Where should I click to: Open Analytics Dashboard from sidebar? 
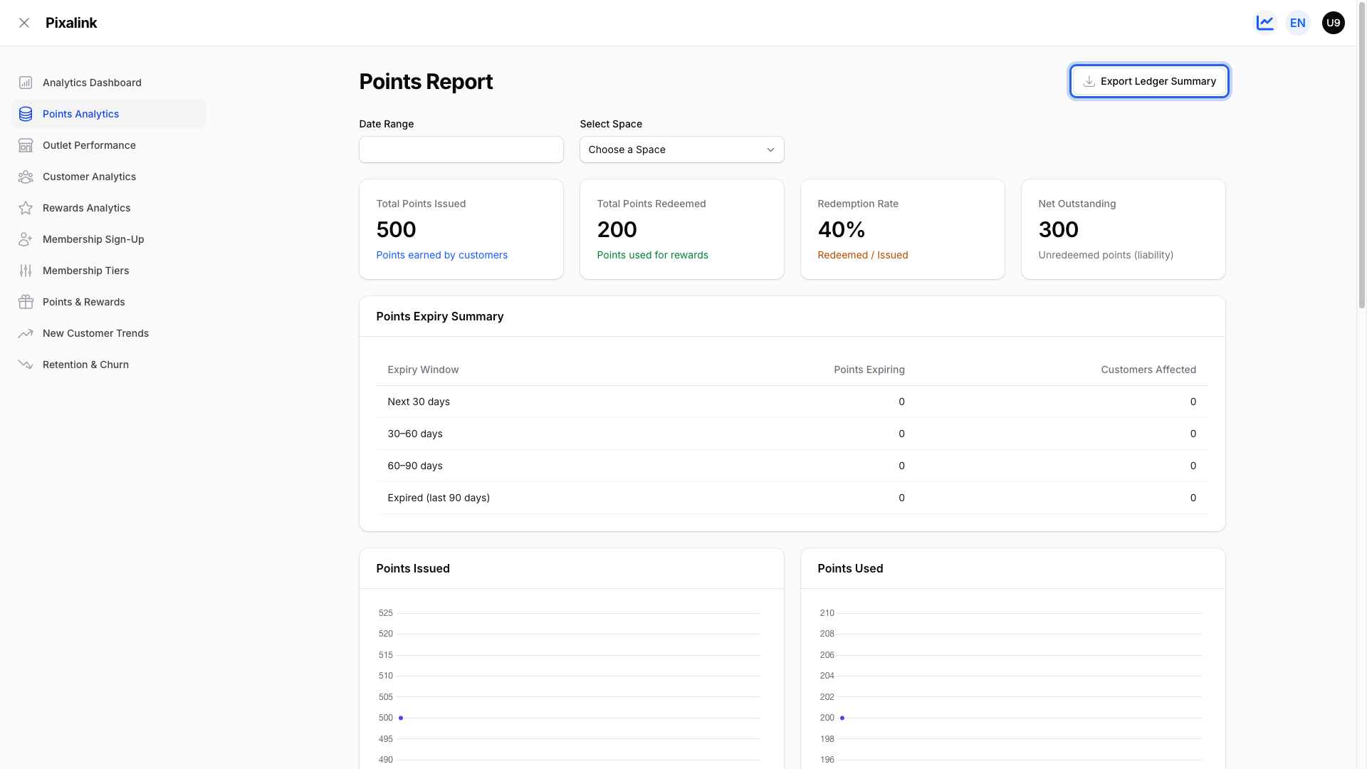[x=108, y=83]
